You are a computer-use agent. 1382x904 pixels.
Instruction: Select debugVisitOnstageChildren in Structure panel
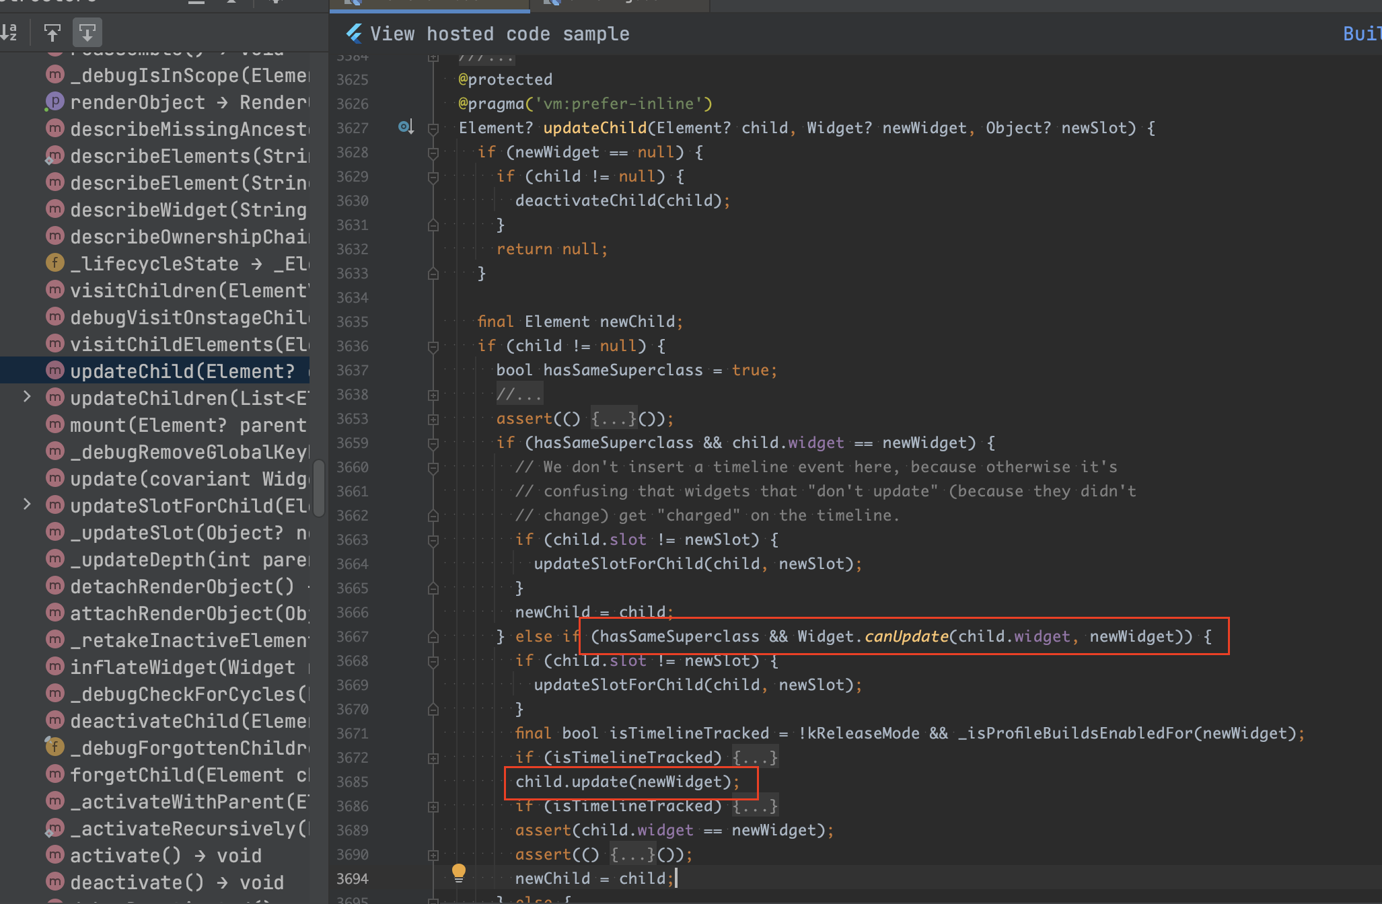coord(190,317)
